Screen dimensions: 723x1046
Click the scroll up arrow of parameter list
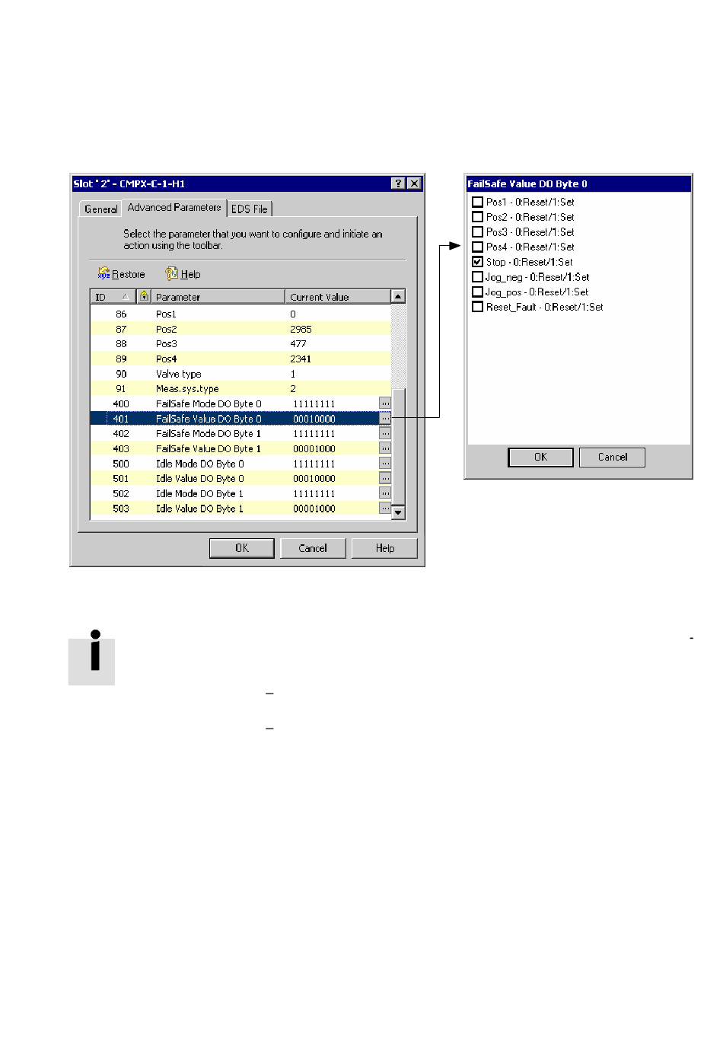point(398,296)
